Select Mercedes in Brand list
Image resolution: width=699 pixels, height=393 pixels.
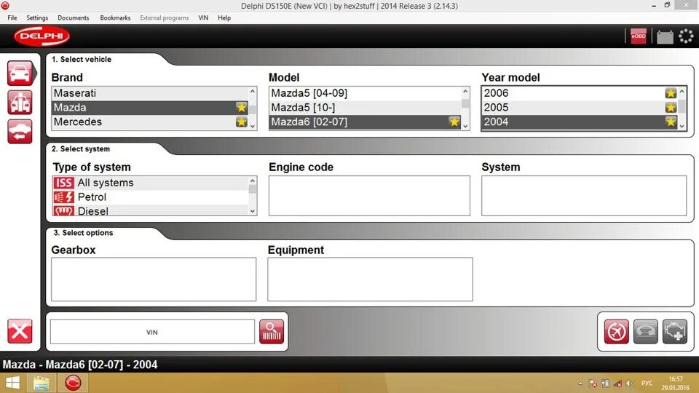pyautogui.click(x=150, y=122)
